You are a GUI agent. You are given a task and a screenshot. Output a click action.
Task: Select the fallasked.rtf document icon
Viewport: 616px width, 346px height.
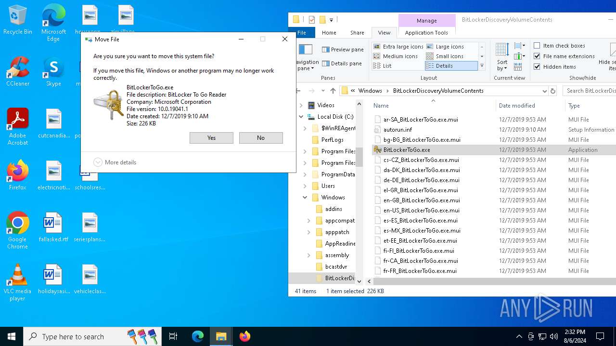[53, 227]
